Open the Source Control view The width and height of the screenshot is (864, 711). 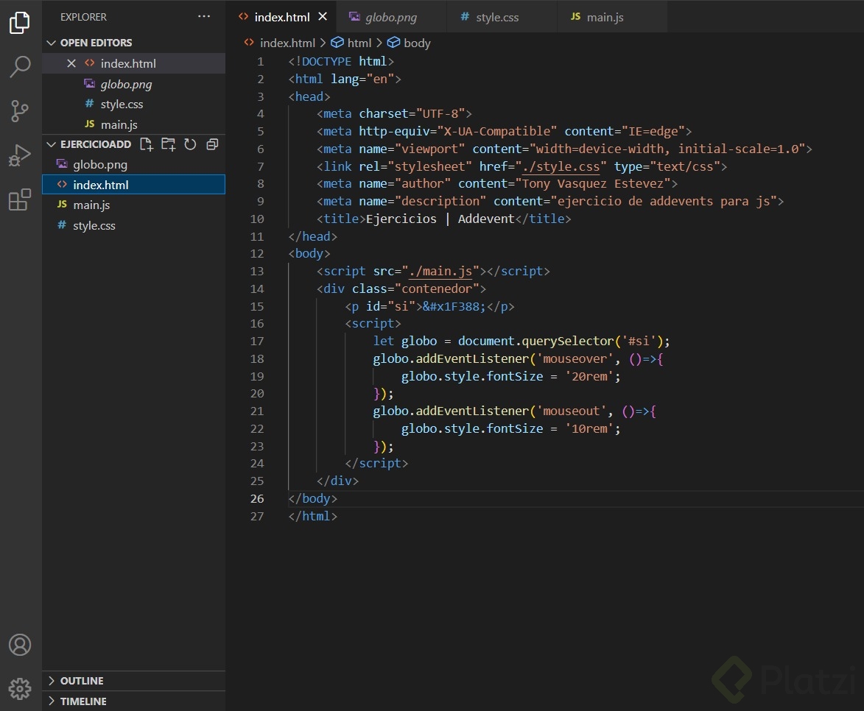tap(20, 111)
